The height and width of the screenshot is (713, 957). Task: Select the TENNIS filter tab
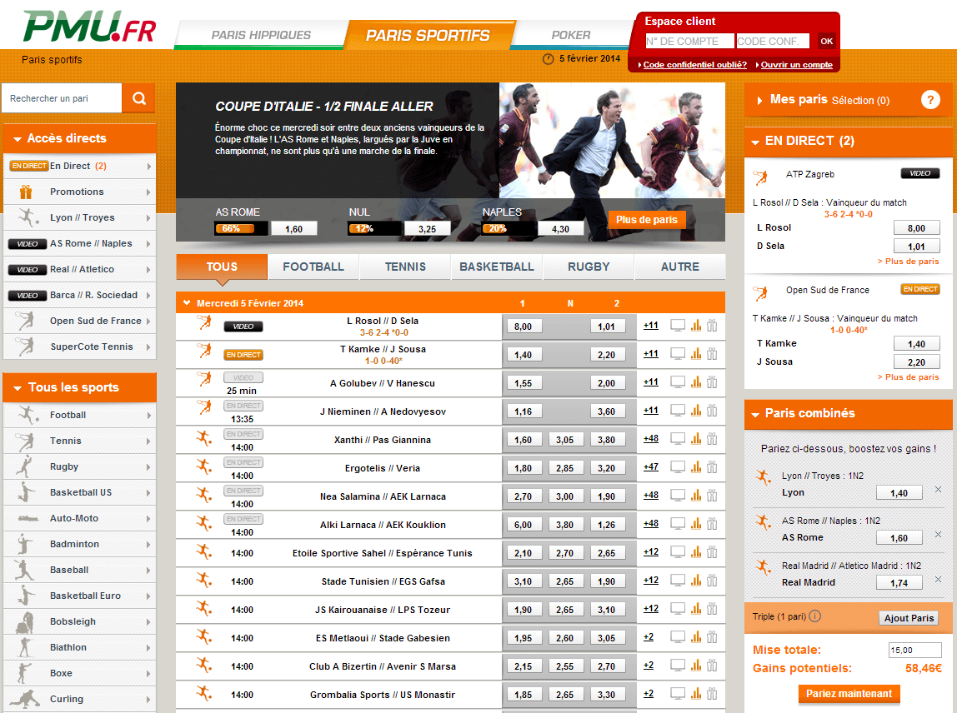pos(405,267)
